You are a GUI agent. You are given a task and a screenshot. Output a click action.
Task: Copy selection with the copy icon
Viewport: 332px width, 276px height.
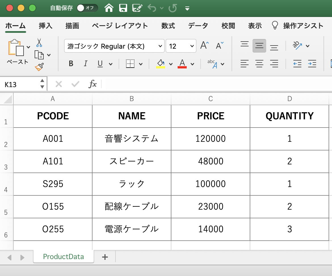(39, 55)
